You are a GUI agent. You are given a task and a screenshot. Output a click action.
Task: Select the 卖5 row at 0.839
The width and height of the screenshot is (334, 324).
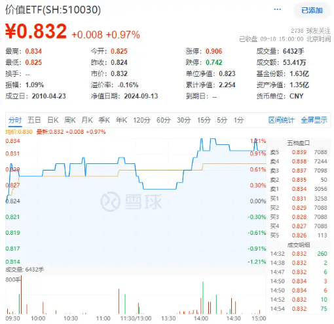click(x=299, y=152)
